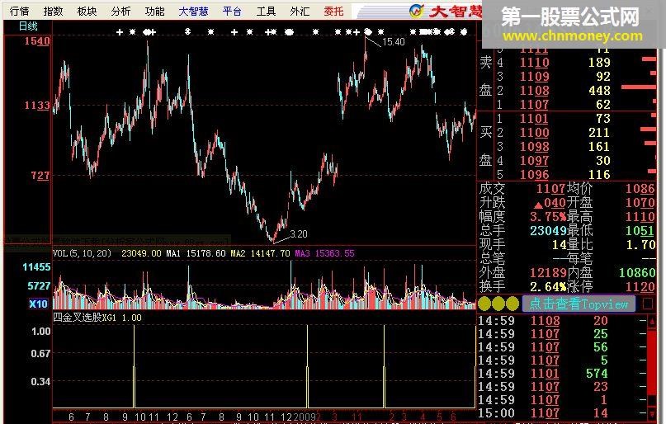The width and height of the screenshot is (666, 424).
Task: Click the tick list scrollbar up arrow
Action: [x=652, y=321]
